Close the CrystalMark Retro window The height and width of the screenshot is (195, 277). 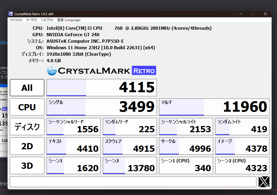click(x=265, y=14)
